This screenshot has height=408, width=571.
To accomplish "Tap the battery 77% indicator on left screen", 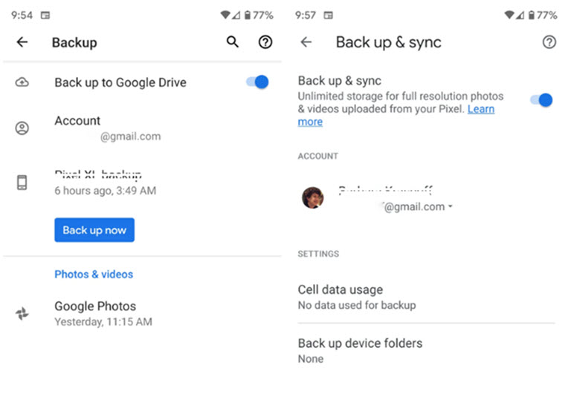I will click(x=259, y=16).
